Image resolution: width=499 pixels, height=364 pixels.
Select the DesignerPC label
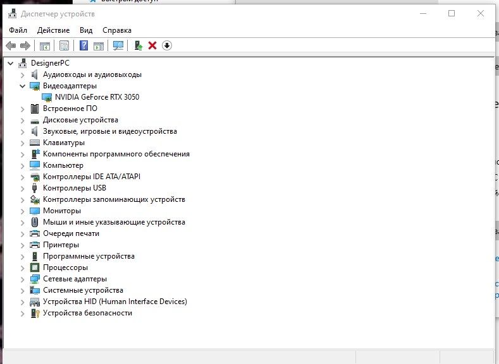pos(50,63)
